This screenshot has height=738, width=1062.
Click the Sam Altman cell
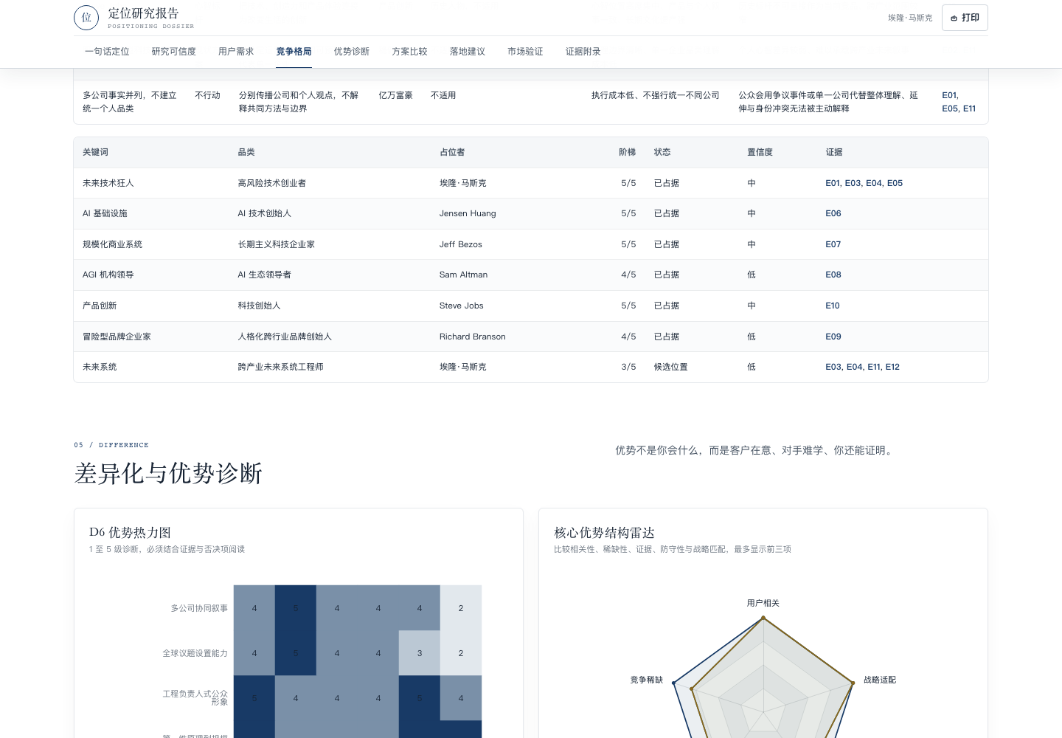click(463, 275)
